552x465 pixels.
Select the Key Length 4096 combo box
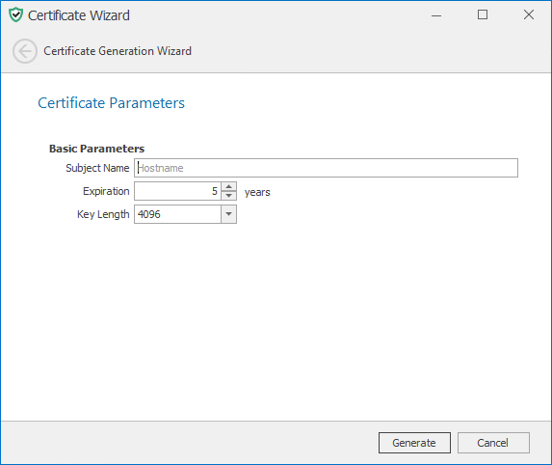click(x=185, y=214)
